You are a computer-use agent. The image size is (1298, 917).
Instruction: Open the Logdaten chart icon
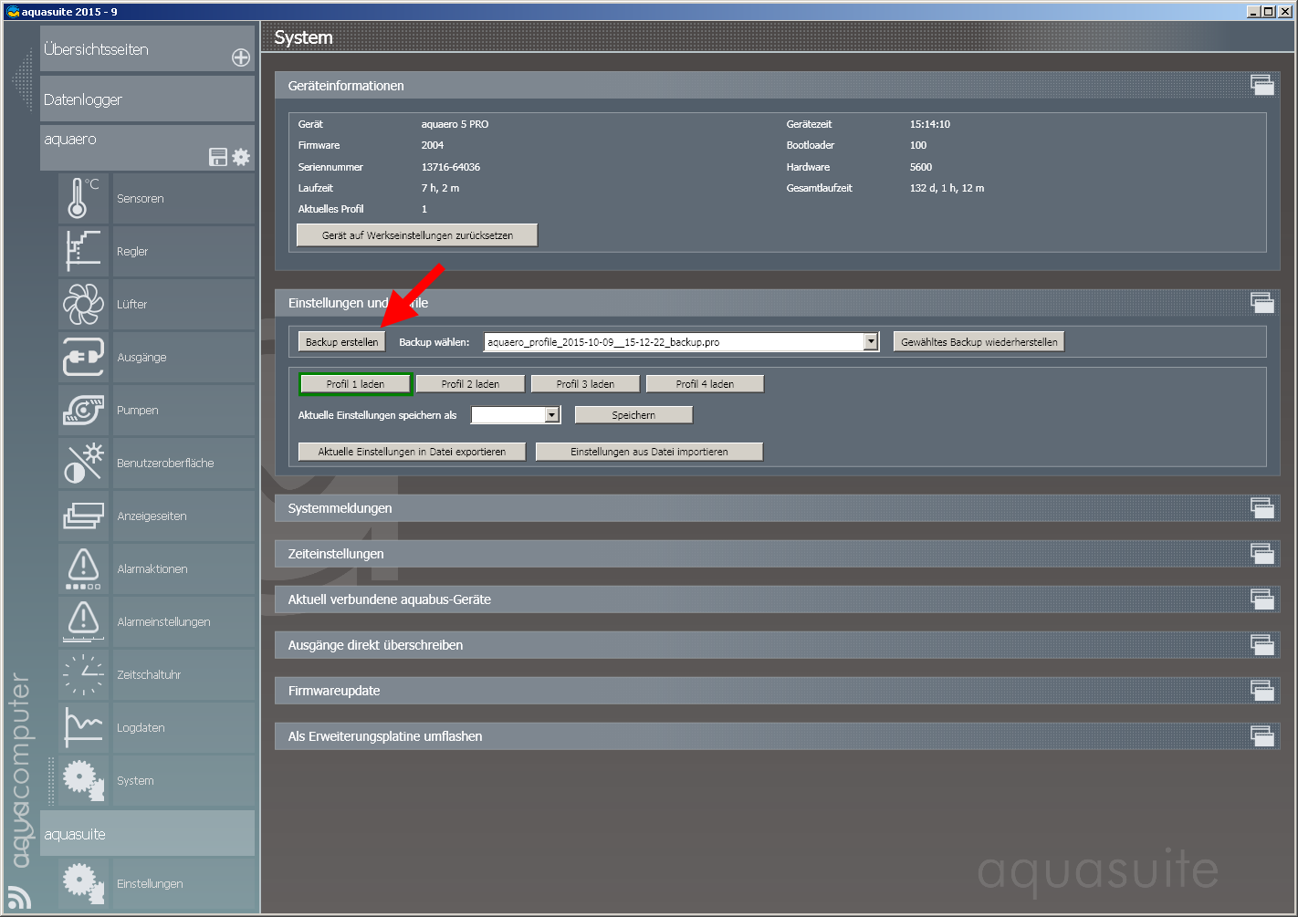pyautogui.click(x=83, y=727)
